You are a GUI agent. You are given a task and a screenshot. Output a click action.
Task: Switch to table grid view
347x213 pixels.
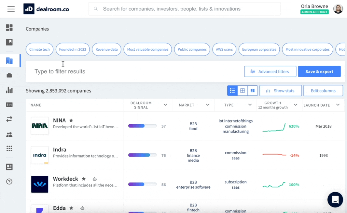coord(243,91)
